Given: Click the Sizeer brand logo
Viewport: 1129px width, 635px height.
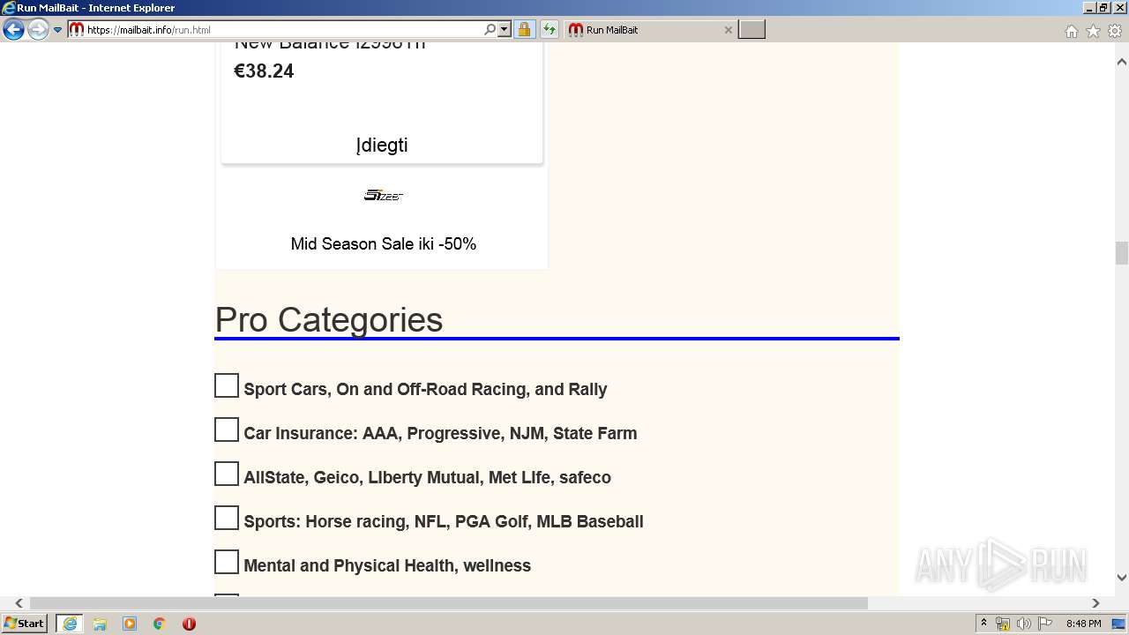Looking at the screenshot, I should pos(384,195).
